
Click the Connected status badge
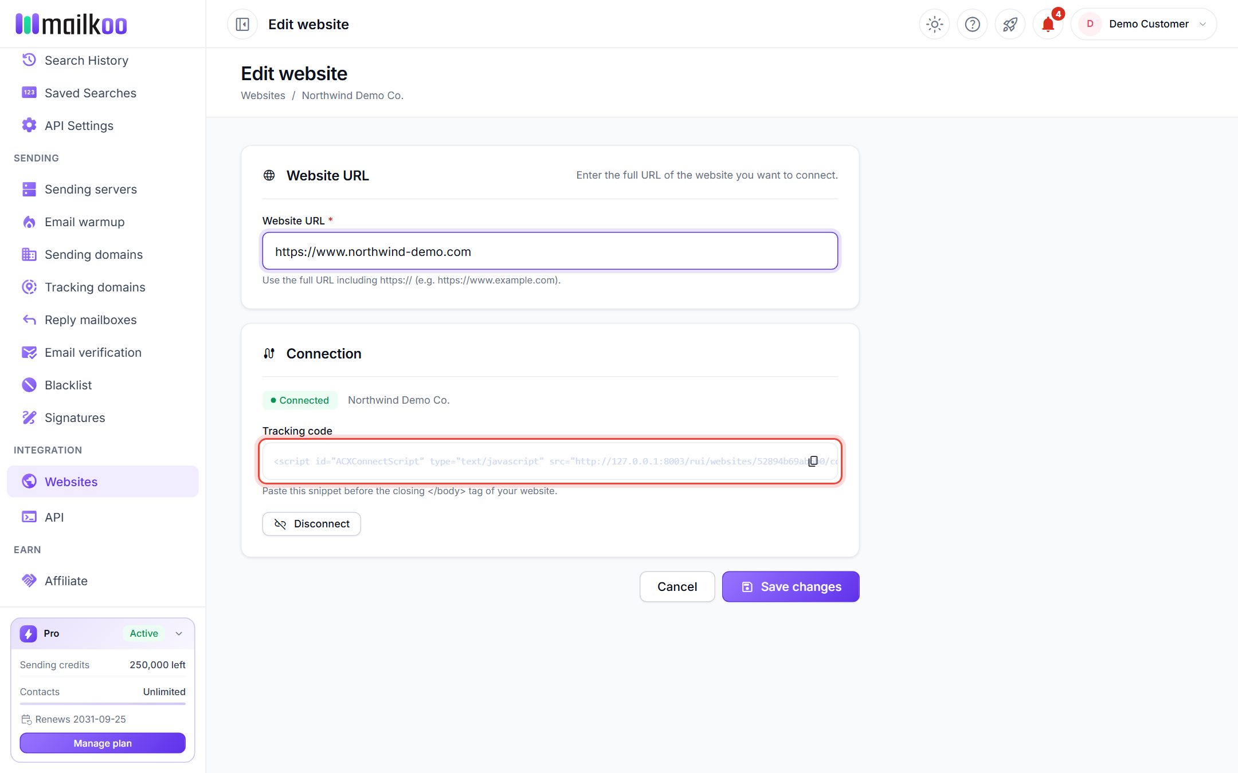[x=300, y=400]
